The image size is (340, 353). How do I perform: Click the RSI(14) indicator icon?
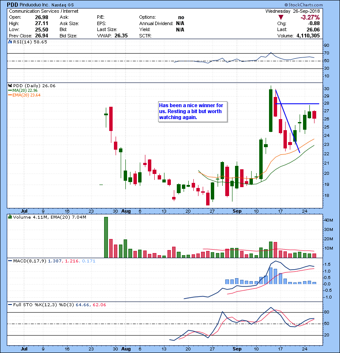click(10, 42)
